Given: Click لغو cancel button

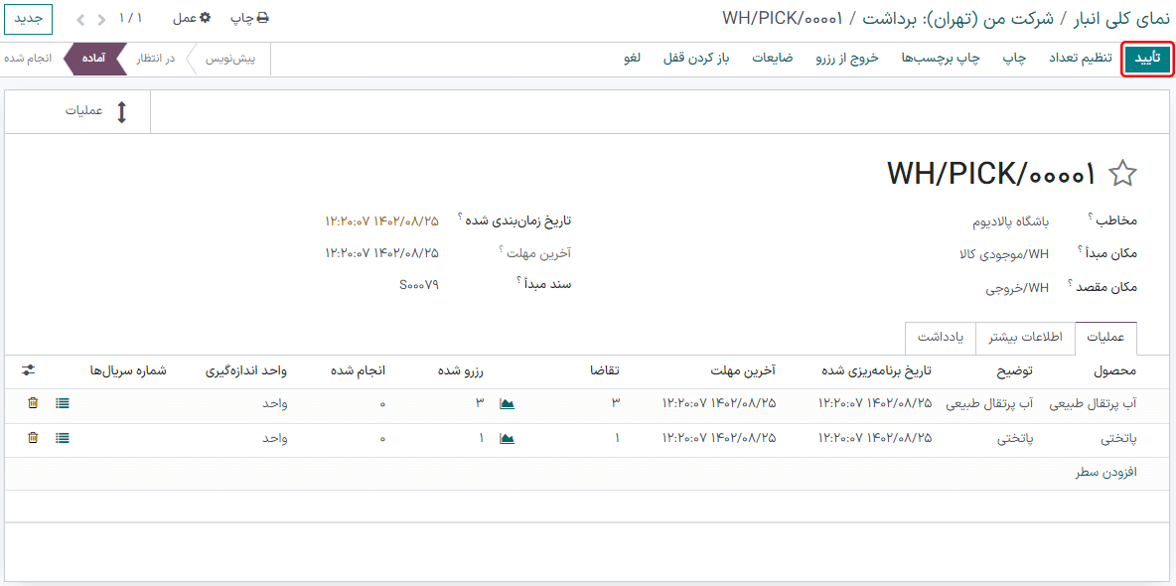Looking at the screenshot, I should (632, 60).
